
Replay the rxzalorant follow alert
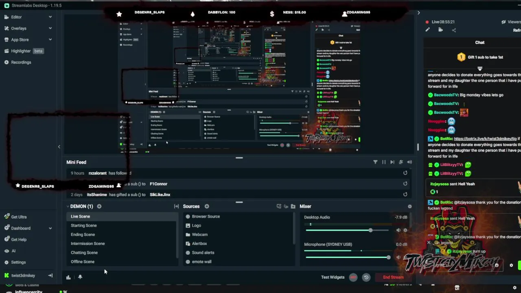point(405,173)
